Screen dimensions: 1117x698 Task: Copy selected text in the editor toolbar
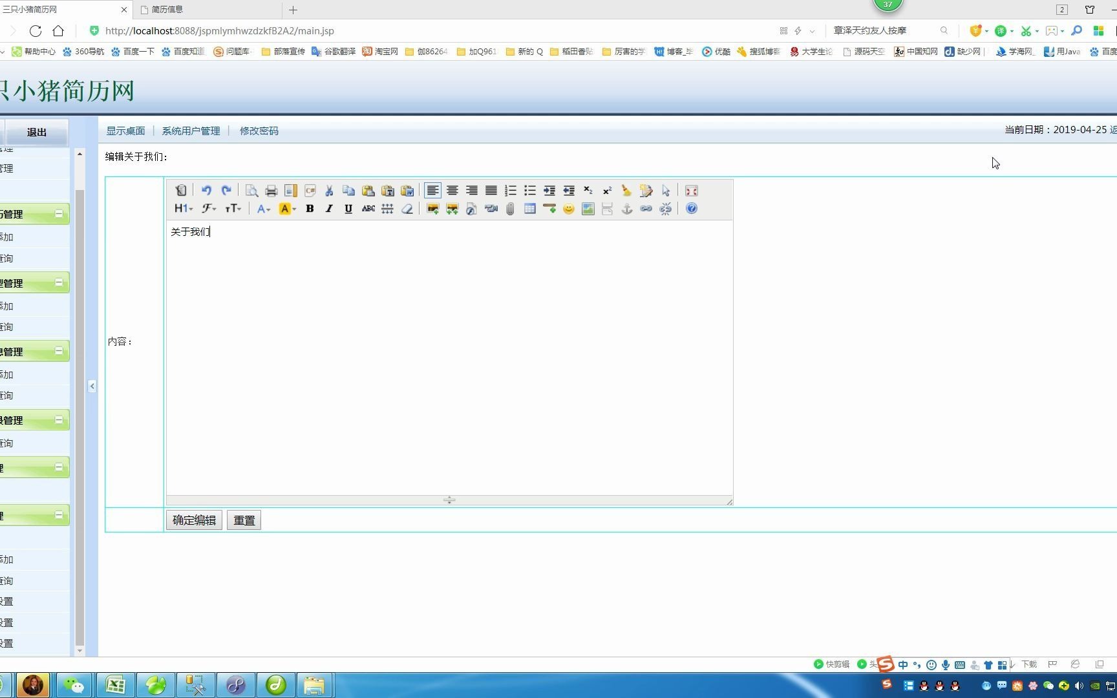(348, 191)
